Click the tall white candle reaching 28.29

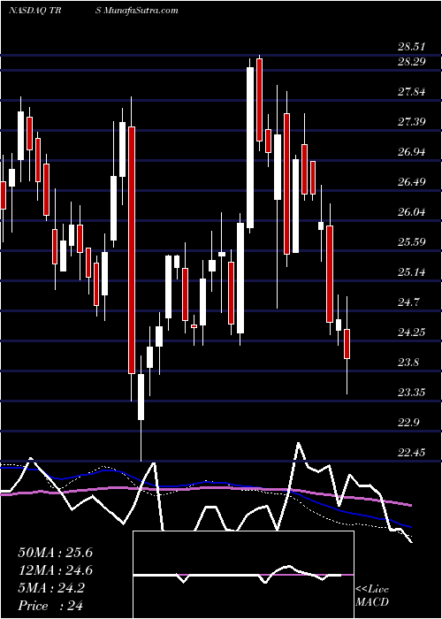[250, 148]
